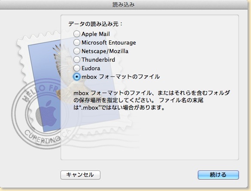Choose the Eudora radio option
251x191 pixels.
pos(77,68)
